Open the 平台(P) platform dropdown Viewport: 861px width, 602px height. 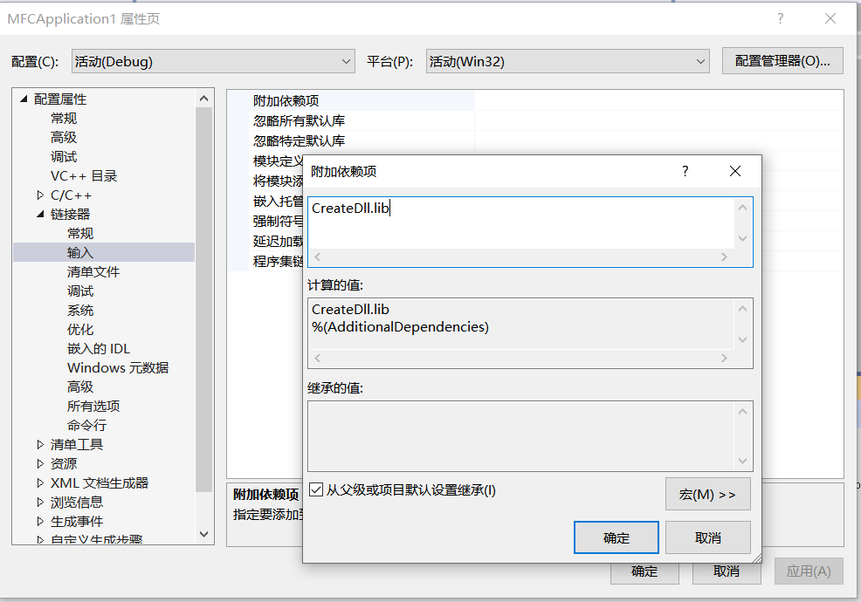pos(568,61)
